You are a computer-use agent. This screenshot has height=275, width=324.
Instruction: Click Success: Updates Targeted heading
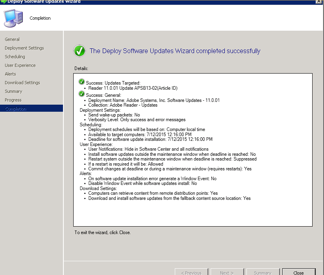click(x=113, y=83)
